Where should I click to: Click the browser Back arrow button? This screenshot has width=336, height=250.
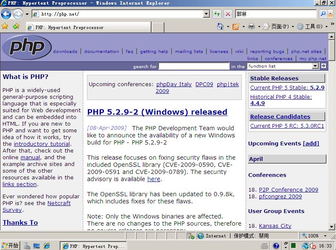pyautogui.click(x=6, y=14)
